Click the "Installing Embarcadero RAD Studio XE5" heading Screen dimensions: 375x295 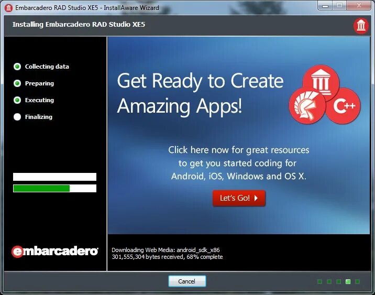click(x=79, y=25)
